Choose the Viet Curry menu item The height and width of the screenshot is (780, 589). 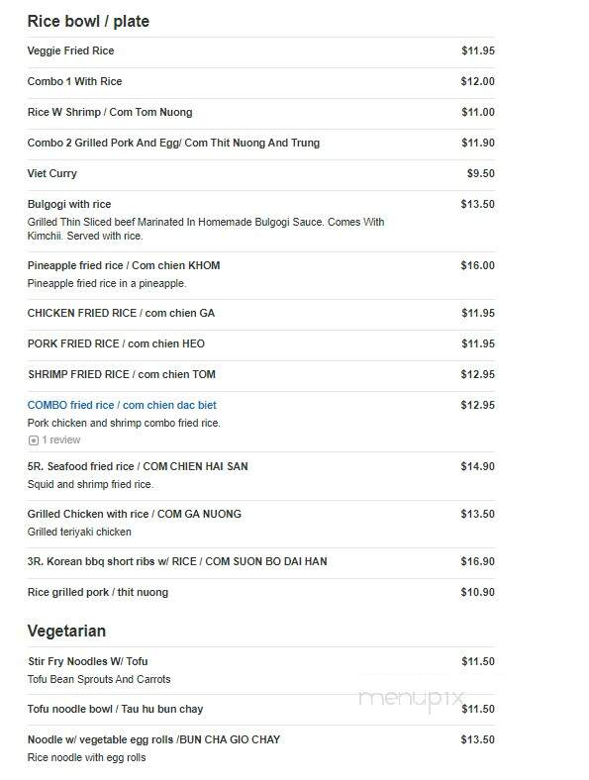click(52, 173)
